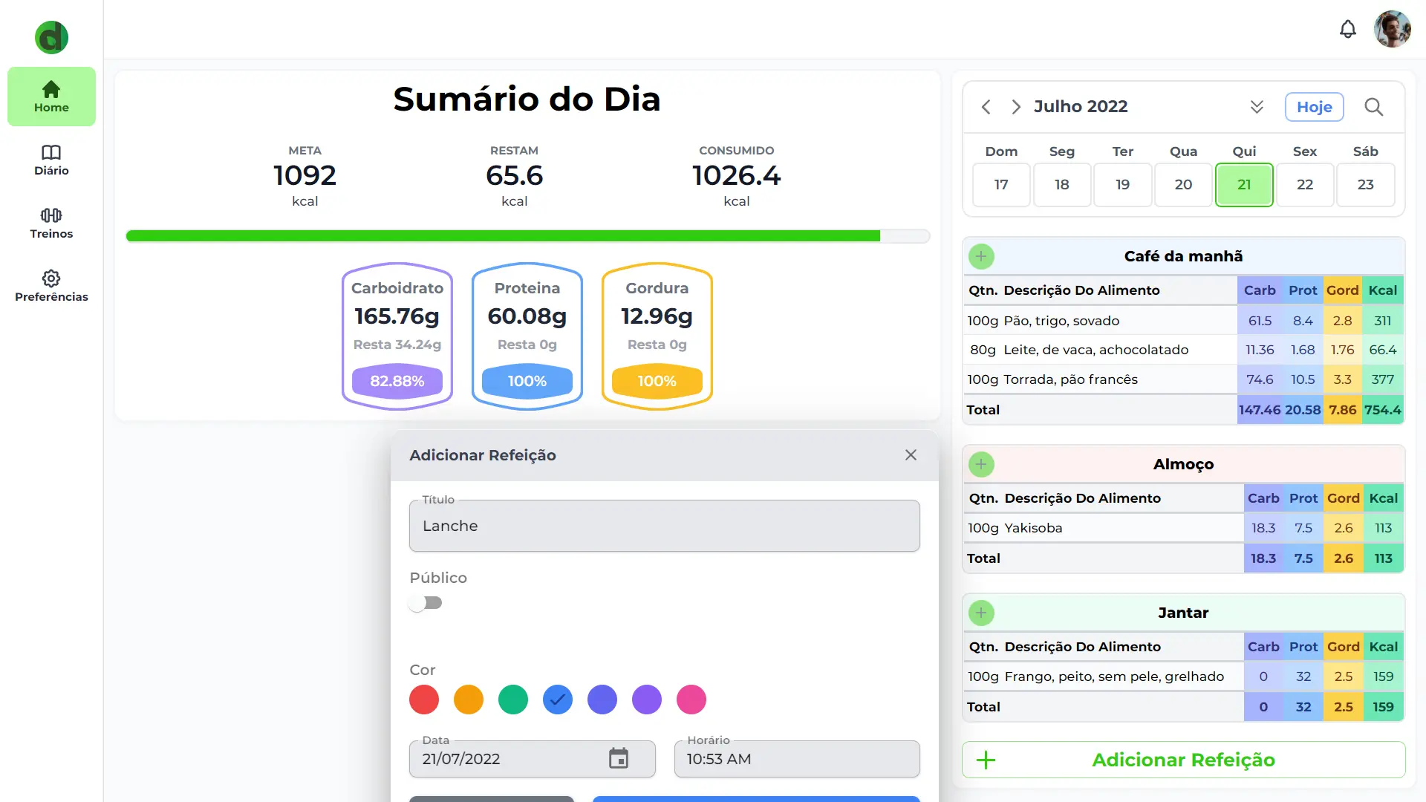Select the blue color swatch
Viewport: 1426px width, 802px height.
tap(557, 700)
